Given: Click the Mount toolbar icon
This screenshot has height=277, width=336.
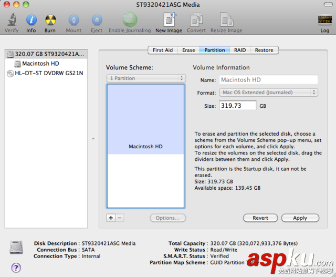Looking at the screenshot, I should point(73,20).
